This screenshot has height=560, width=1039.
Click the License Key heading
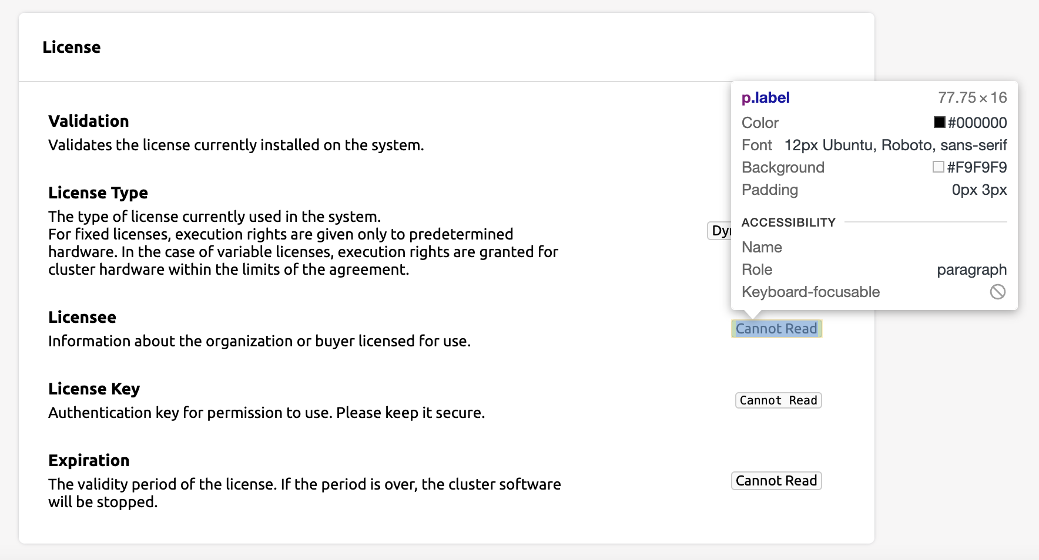(x=95, y=389)
